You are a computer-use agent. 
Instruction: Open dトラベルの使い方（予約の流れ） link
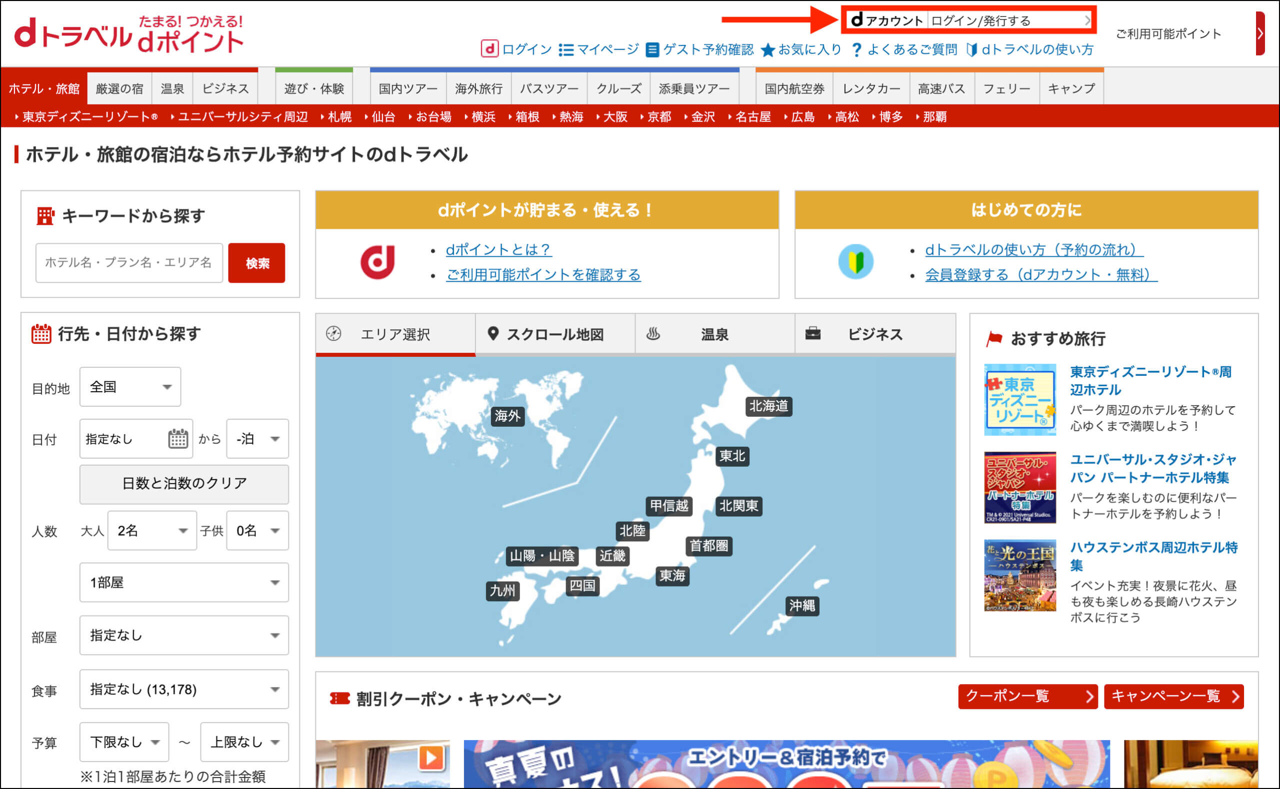pos(1034,249)
